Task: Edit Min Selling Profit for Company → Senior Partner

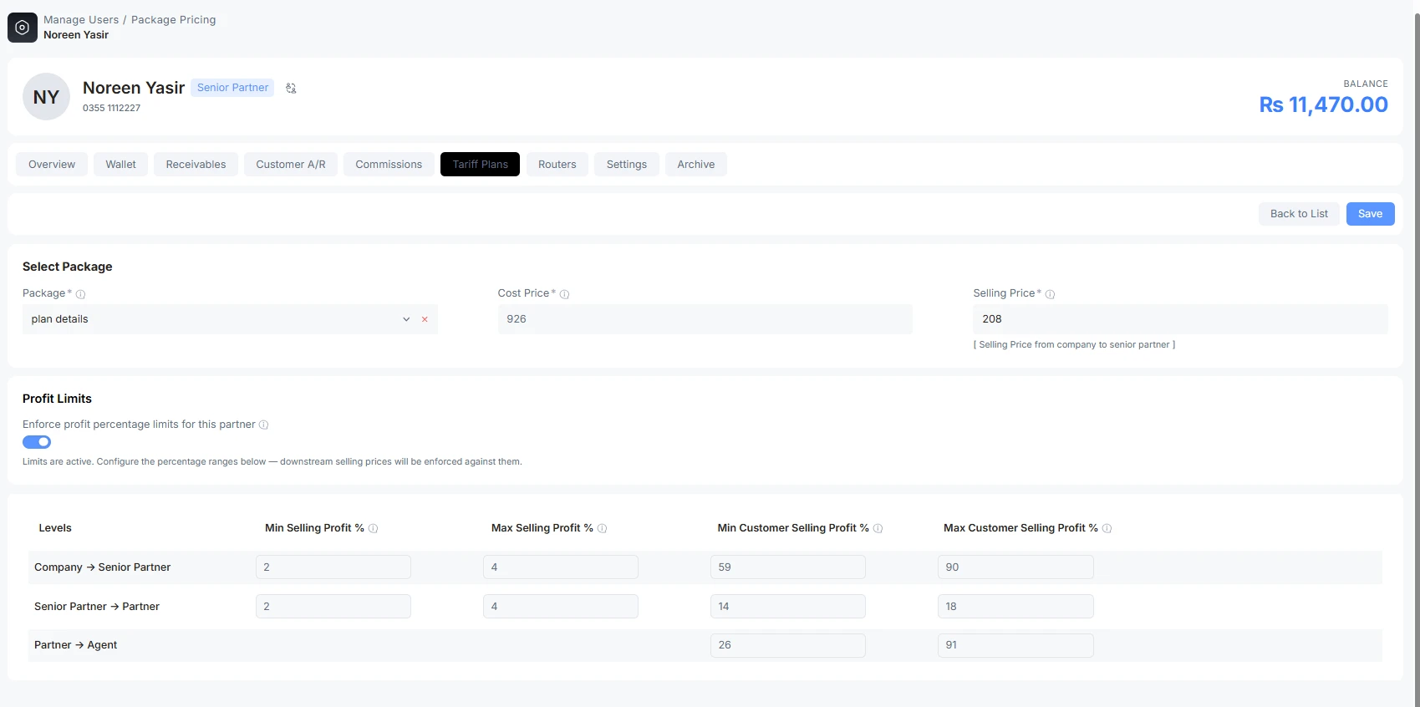Action: tap(333, 567)
